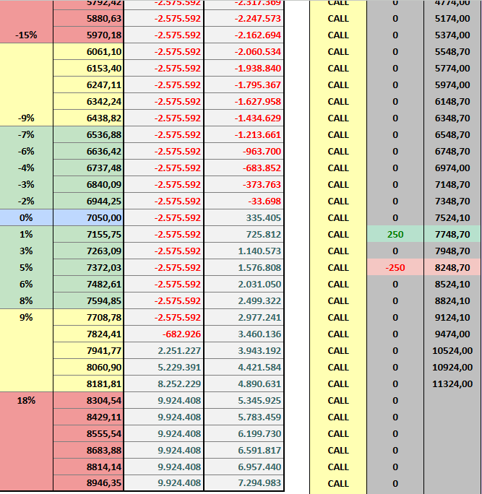This screenshot has height=494, width=482.
Task: Click the 0 quantity beside strike 7948,70
Action: coord(395,251)
